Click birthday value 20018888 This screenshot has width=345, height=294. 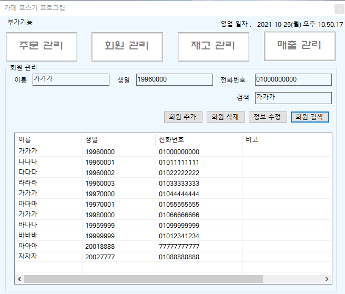click(100, 247)
